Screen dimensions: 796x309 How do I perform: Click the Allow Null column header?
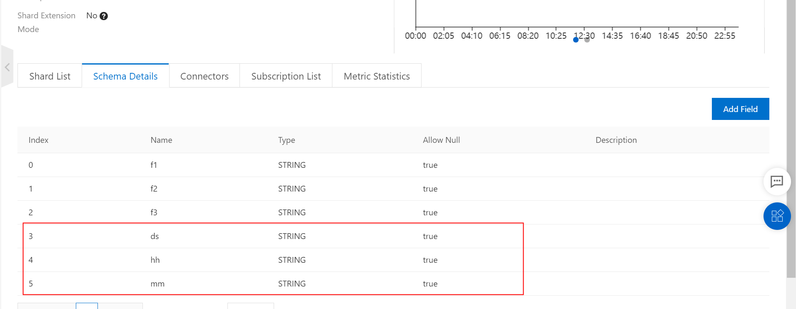(x=441, y=140)
